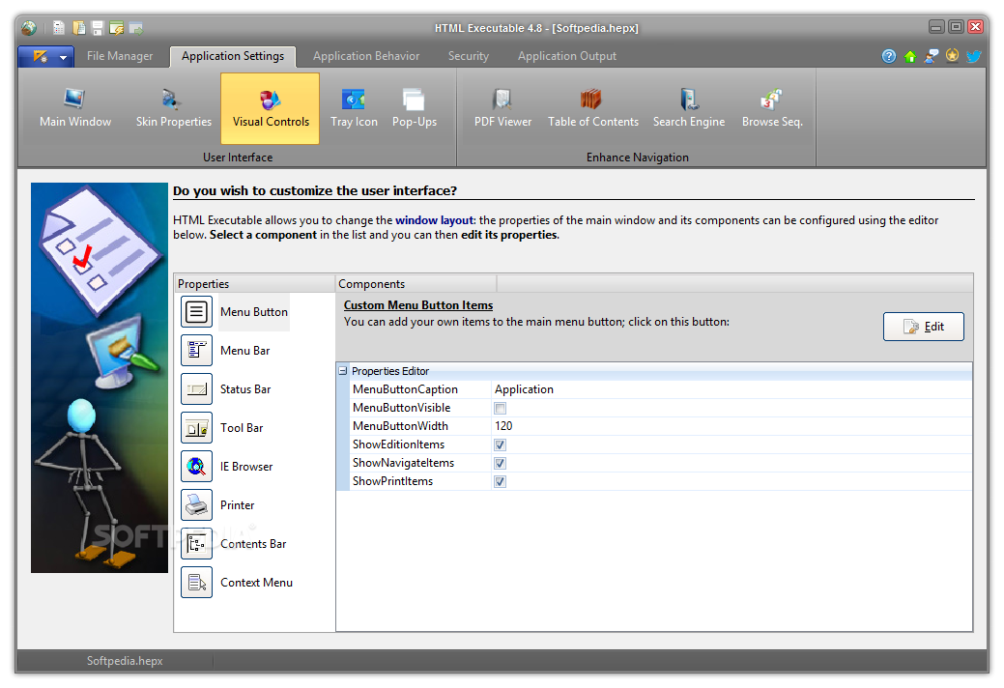Click the Context Menu list label
1004x688 pixels.
(257, 583)
